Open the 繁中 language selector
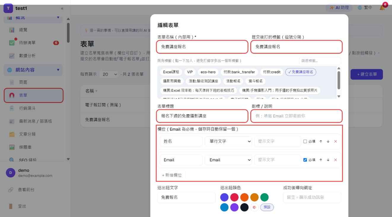 (x=365, y=8)
